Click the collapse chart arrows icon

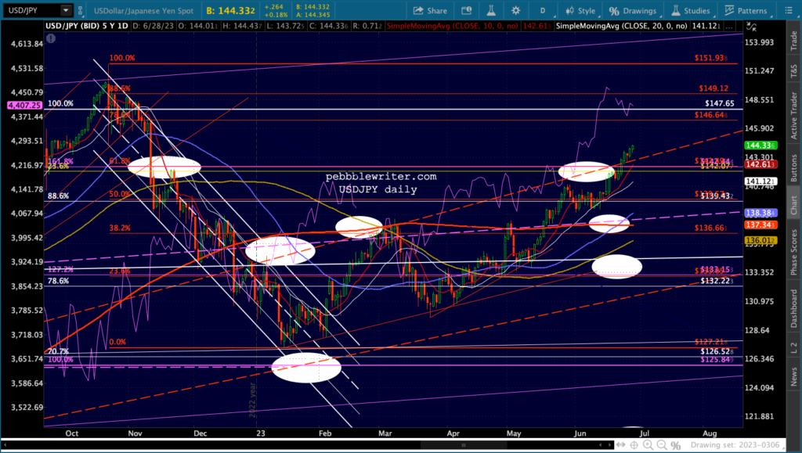point(750,26)
